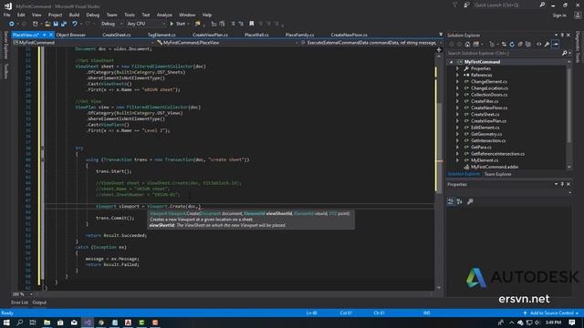Collapse the MyFirstCommand project node

451,62
